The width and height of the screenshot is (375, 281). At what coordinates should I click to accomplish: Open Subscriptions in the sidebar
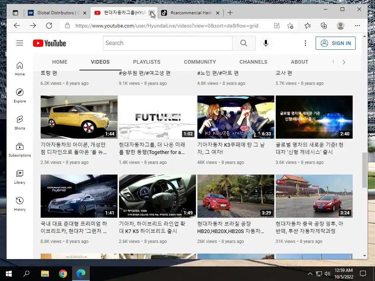[x=20, y=150]
